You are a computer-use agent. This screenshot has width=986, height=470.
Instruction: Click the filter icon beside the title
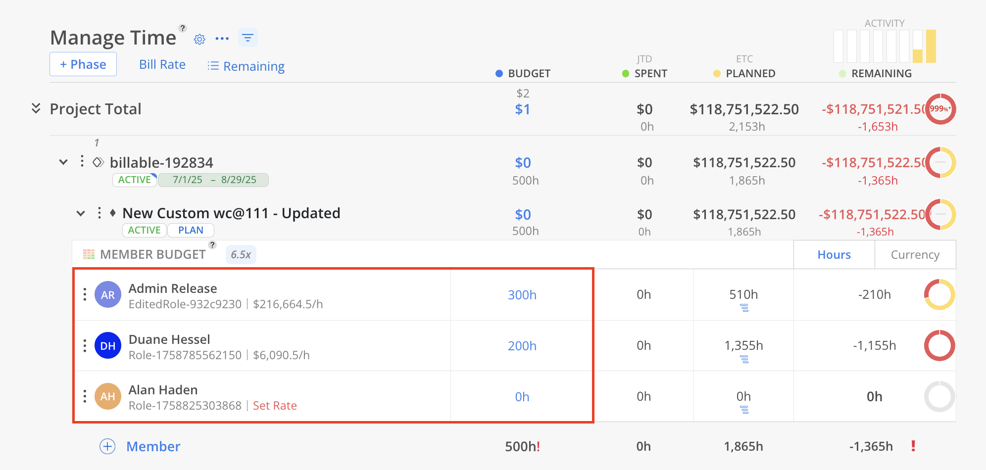coord(248,38)
